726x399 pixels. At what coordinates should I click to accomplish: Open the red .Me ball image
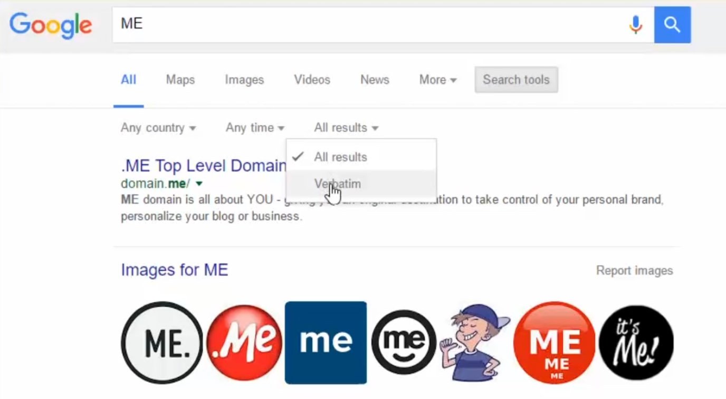point(244,343)
